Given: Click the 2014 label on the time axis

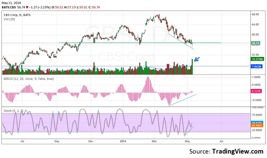Looking at the screenshot, I should tap(123, 141).
